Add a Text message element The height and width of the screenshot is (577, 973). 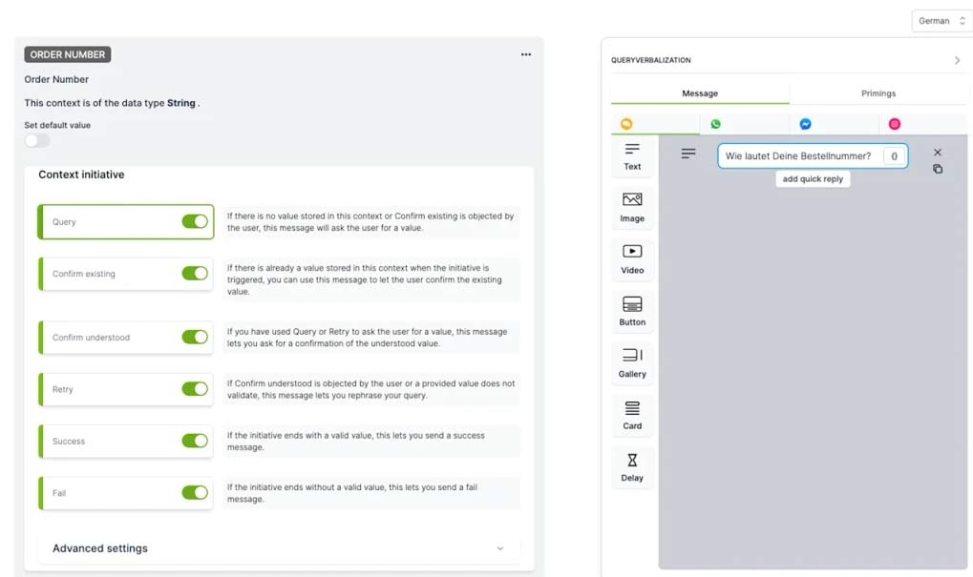pyautogui.click(x=632, y=156)
